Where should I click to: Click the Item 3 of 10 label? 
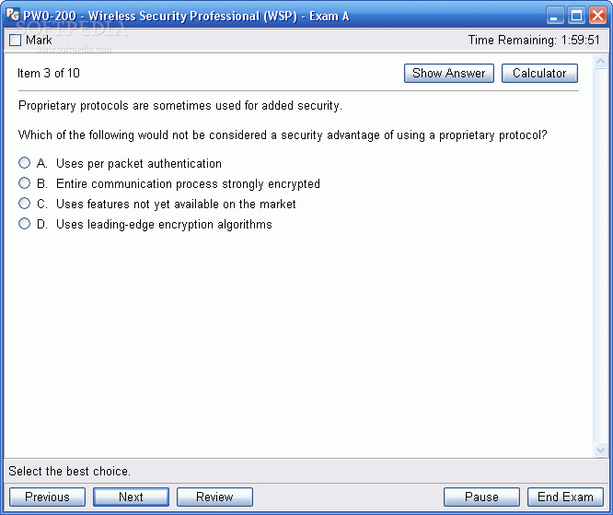(49, 73)
